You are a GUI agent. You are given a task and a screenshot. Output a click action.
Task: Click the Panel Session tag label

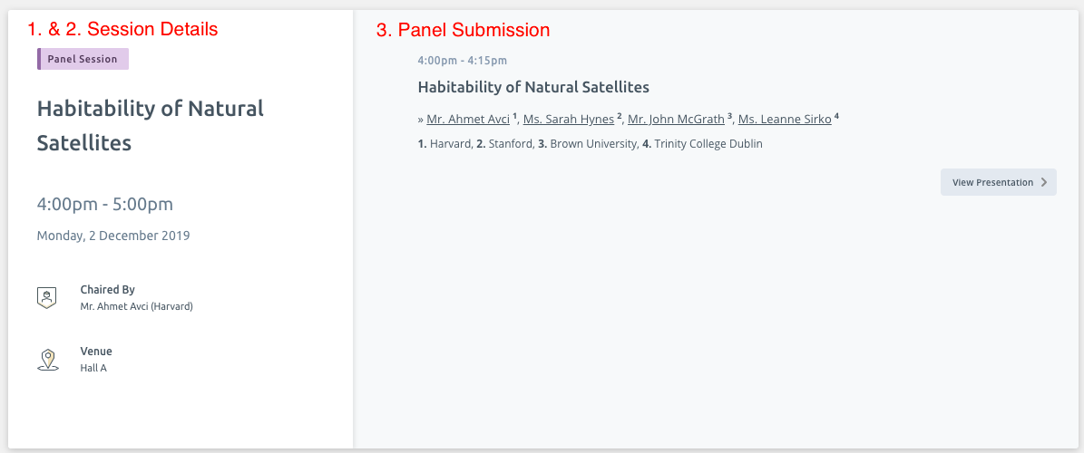click(x=83, y=59)
